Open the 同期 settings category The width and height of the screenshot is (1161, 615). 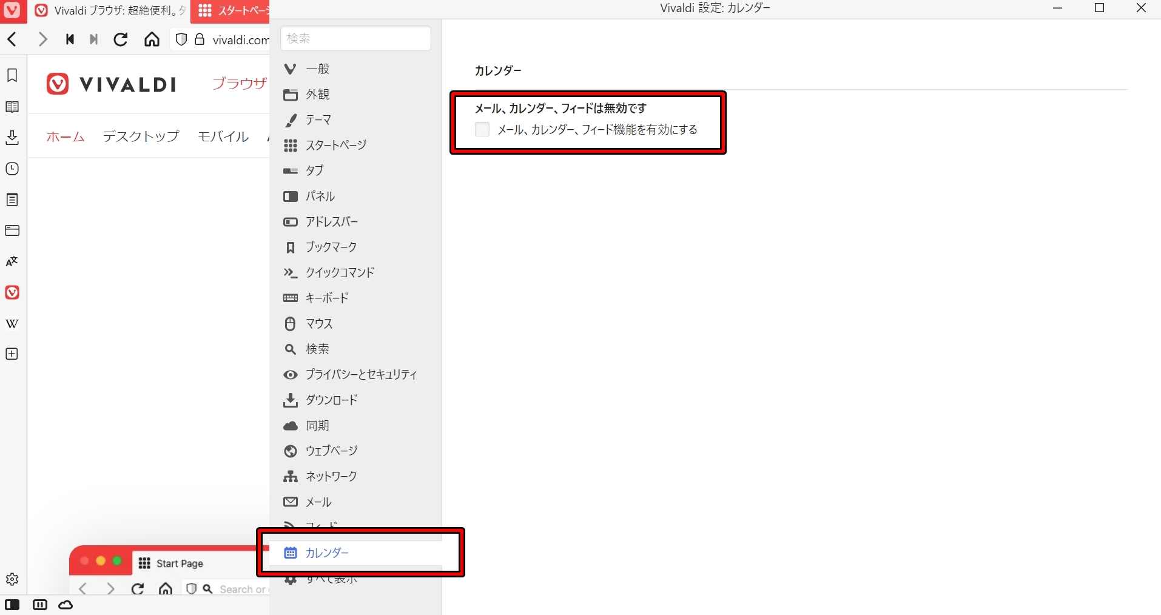coord(355,426)
